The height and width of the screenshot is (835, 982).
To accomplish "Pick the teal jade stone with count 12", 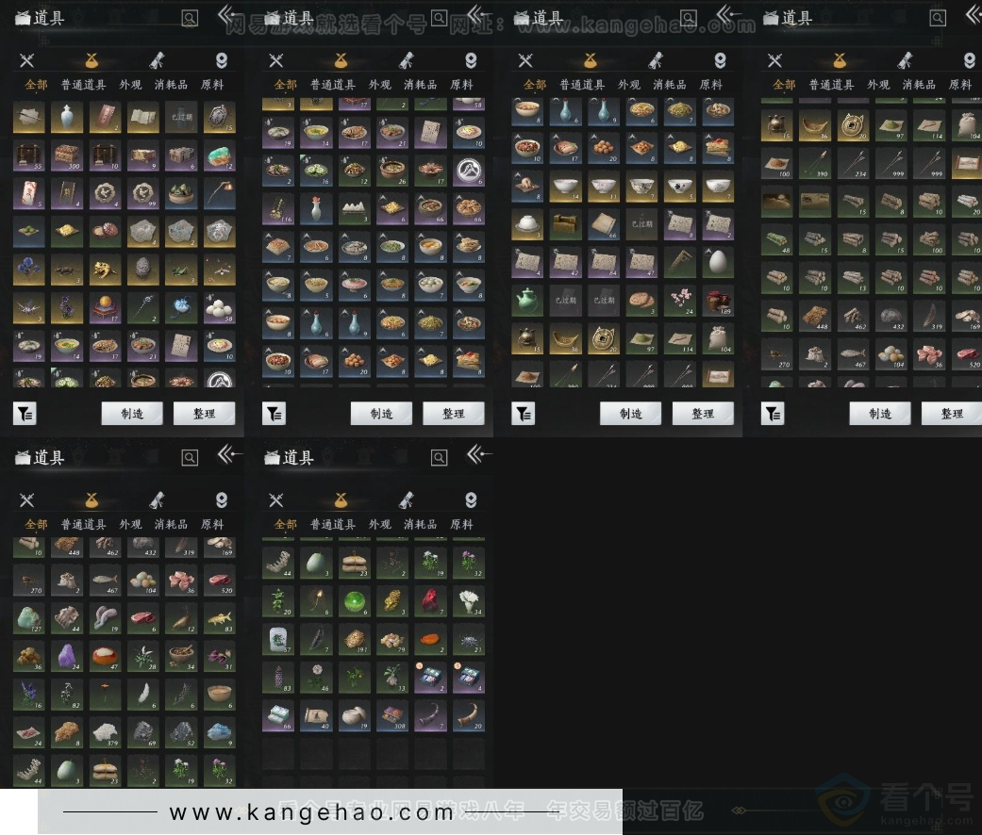I will (x=220, y=156).
